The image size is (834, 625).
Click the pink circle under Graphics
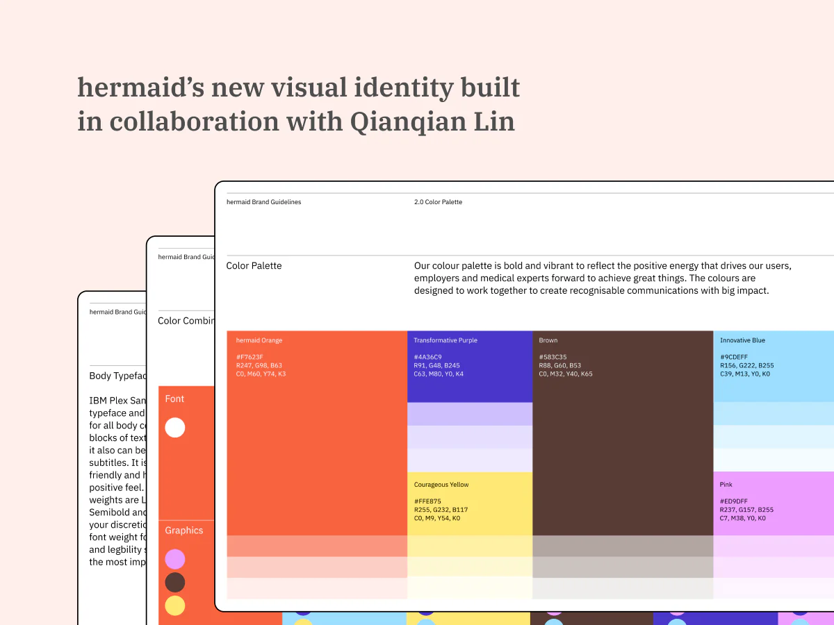click(x=175, y=559)
